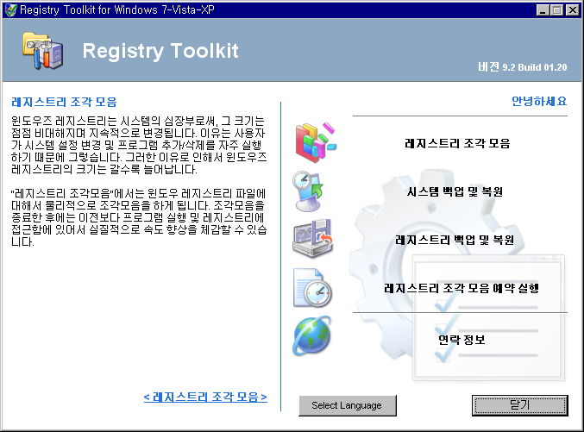Click the blue 레지스트리 조각 모음 heading
Screen dimensions: 584x432
pyautogui.click(x=65, y=102)
